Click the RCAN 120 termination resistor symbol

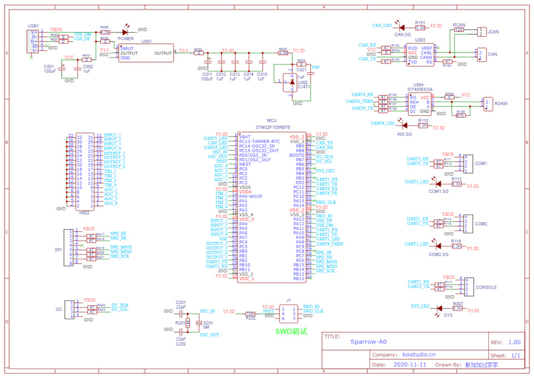pos(458,29)
